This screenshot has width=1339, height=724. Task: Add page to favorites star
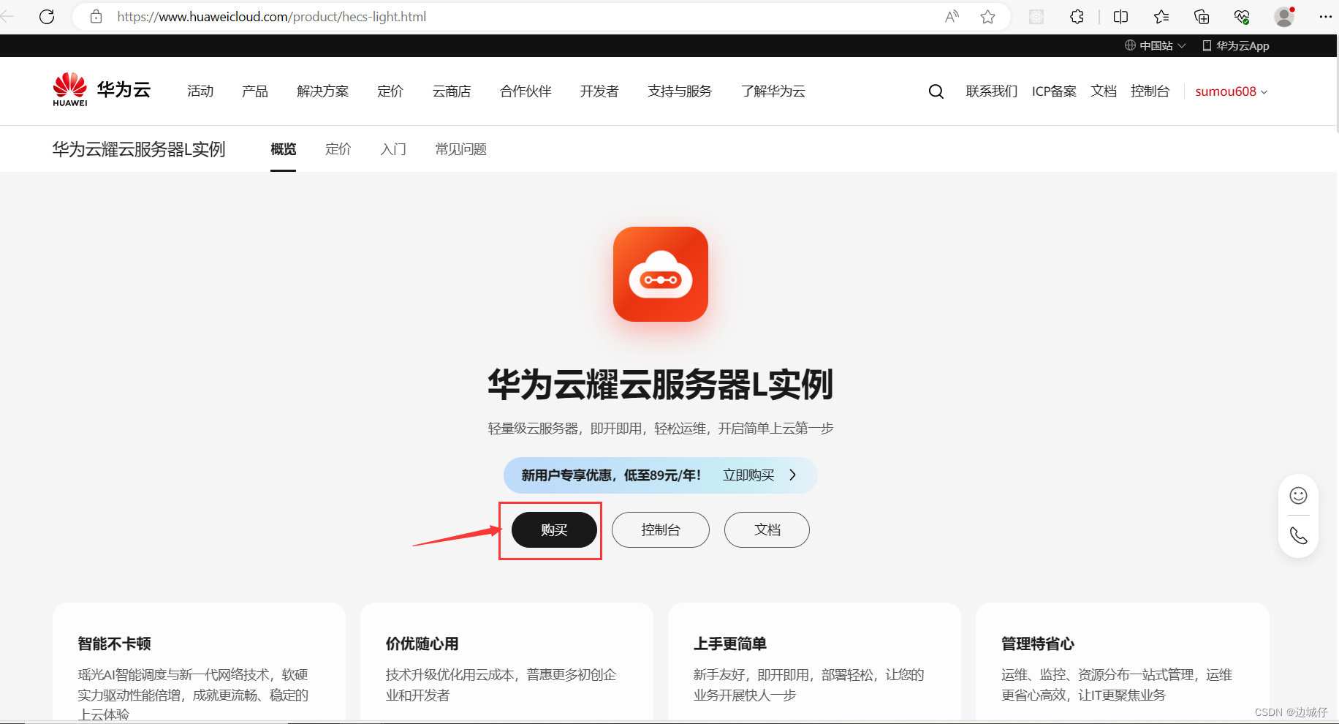[988, 17]
